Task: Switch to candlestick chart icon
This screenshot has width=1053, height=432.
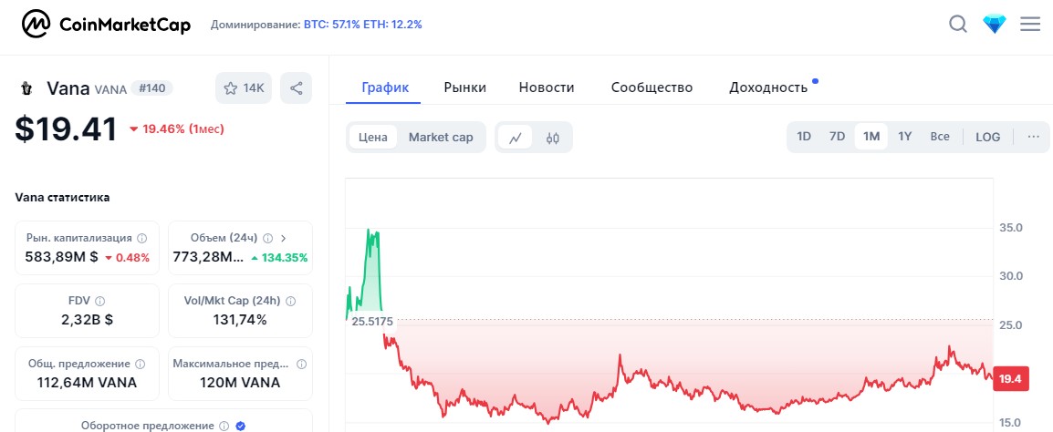Action: coord(553,138)
